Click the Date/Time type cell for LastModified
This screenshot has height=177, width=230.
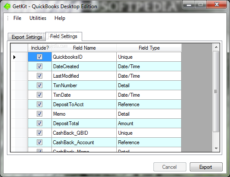(x=149, y=76)
